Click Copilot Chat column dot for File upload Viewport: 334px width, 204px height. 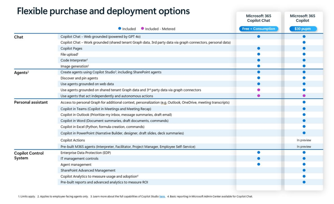click(259, 54)
